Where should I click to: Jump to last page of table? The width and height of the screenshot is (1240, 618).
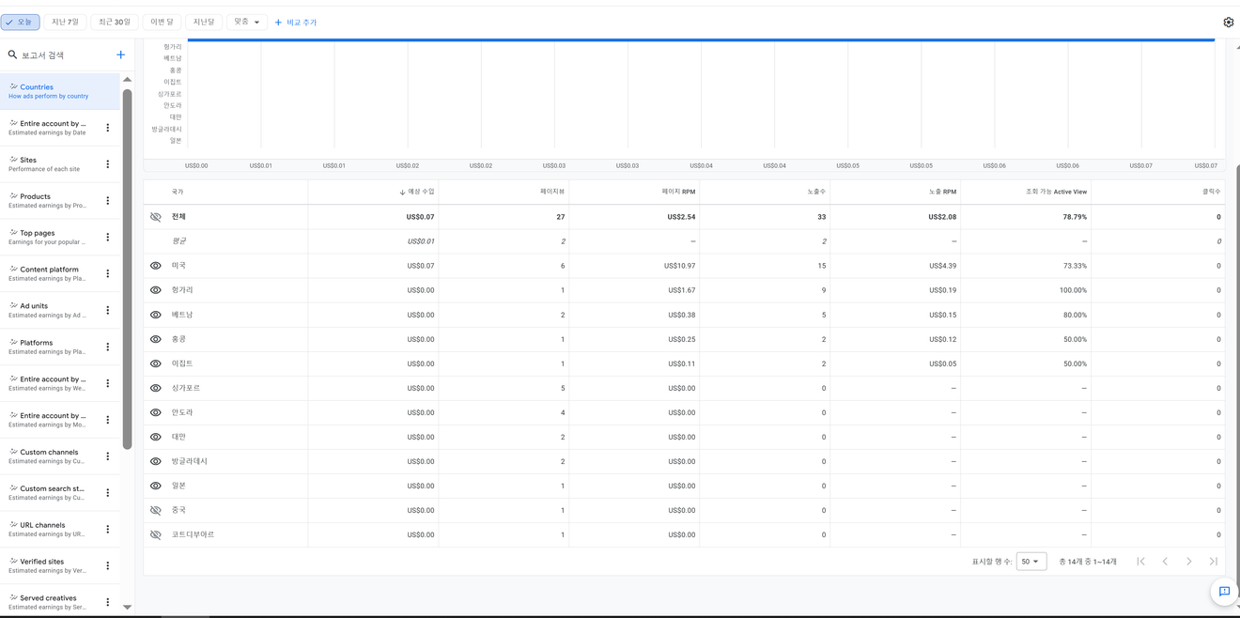pyautogui.click(x=1213, y=562)
